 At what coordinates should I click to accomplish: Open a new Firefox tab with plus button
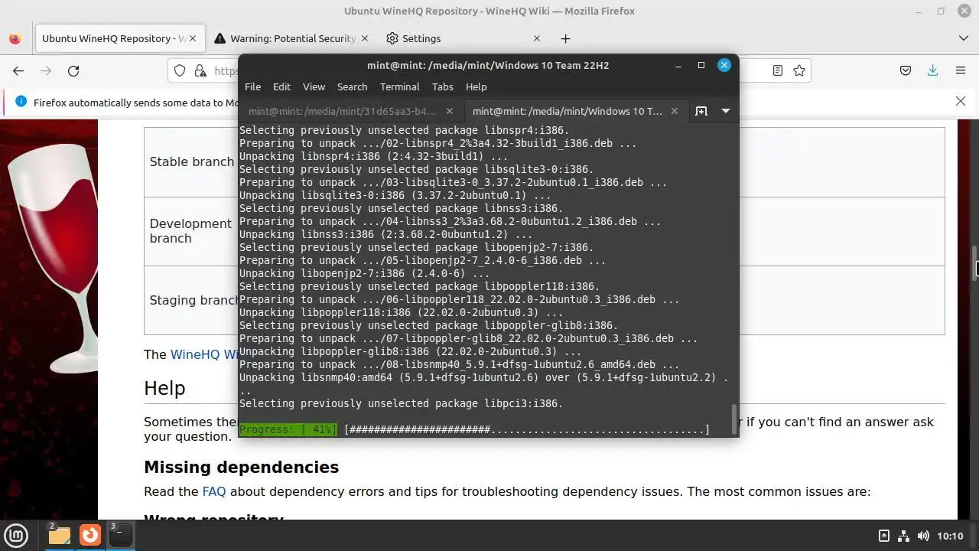[565, 38]
